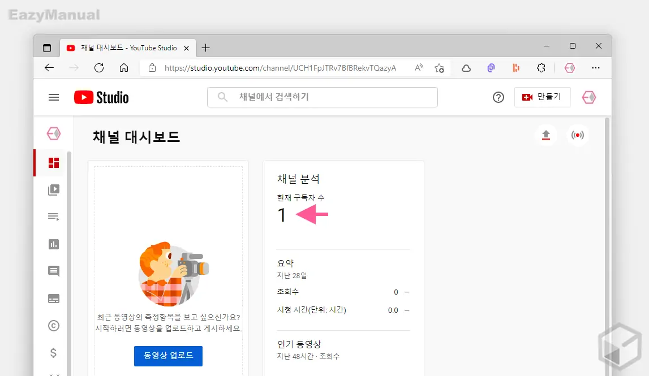Click the page vertical scrollbar
Viewport: 649px width, 376px height.
607,247
